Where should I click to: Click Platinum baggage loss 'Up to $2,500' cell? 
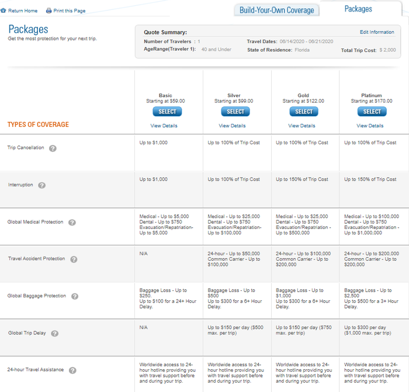pyautogui.click(x=368, y=293)
